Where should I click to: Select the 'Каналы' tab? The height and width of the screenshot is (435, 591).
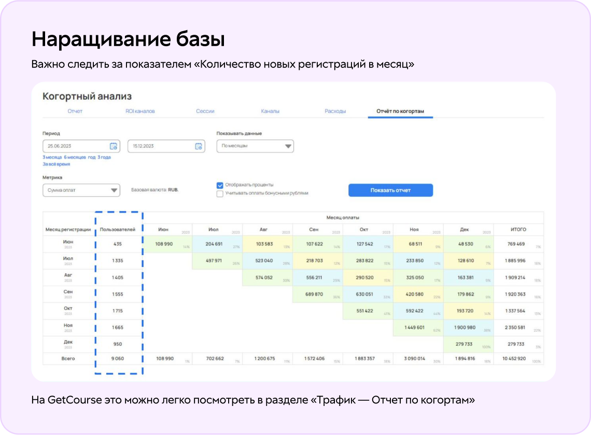[x=270, y=111]
